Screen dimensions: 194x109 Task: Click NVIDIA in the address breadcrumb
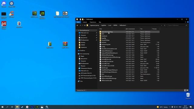[115, 25]
